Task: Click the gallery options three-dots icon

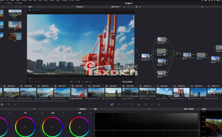Action: (25, 7)
